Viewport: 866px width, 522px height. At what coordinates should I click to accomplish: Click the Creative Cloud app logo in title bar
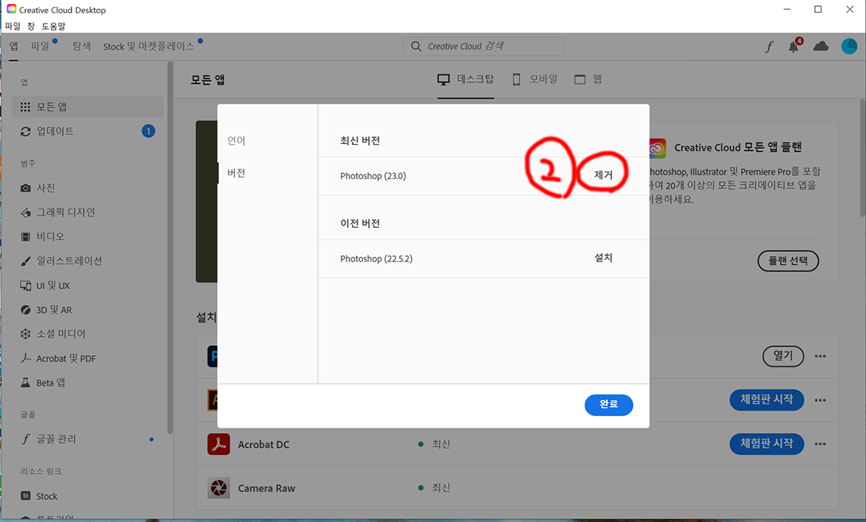coord(11,9)
